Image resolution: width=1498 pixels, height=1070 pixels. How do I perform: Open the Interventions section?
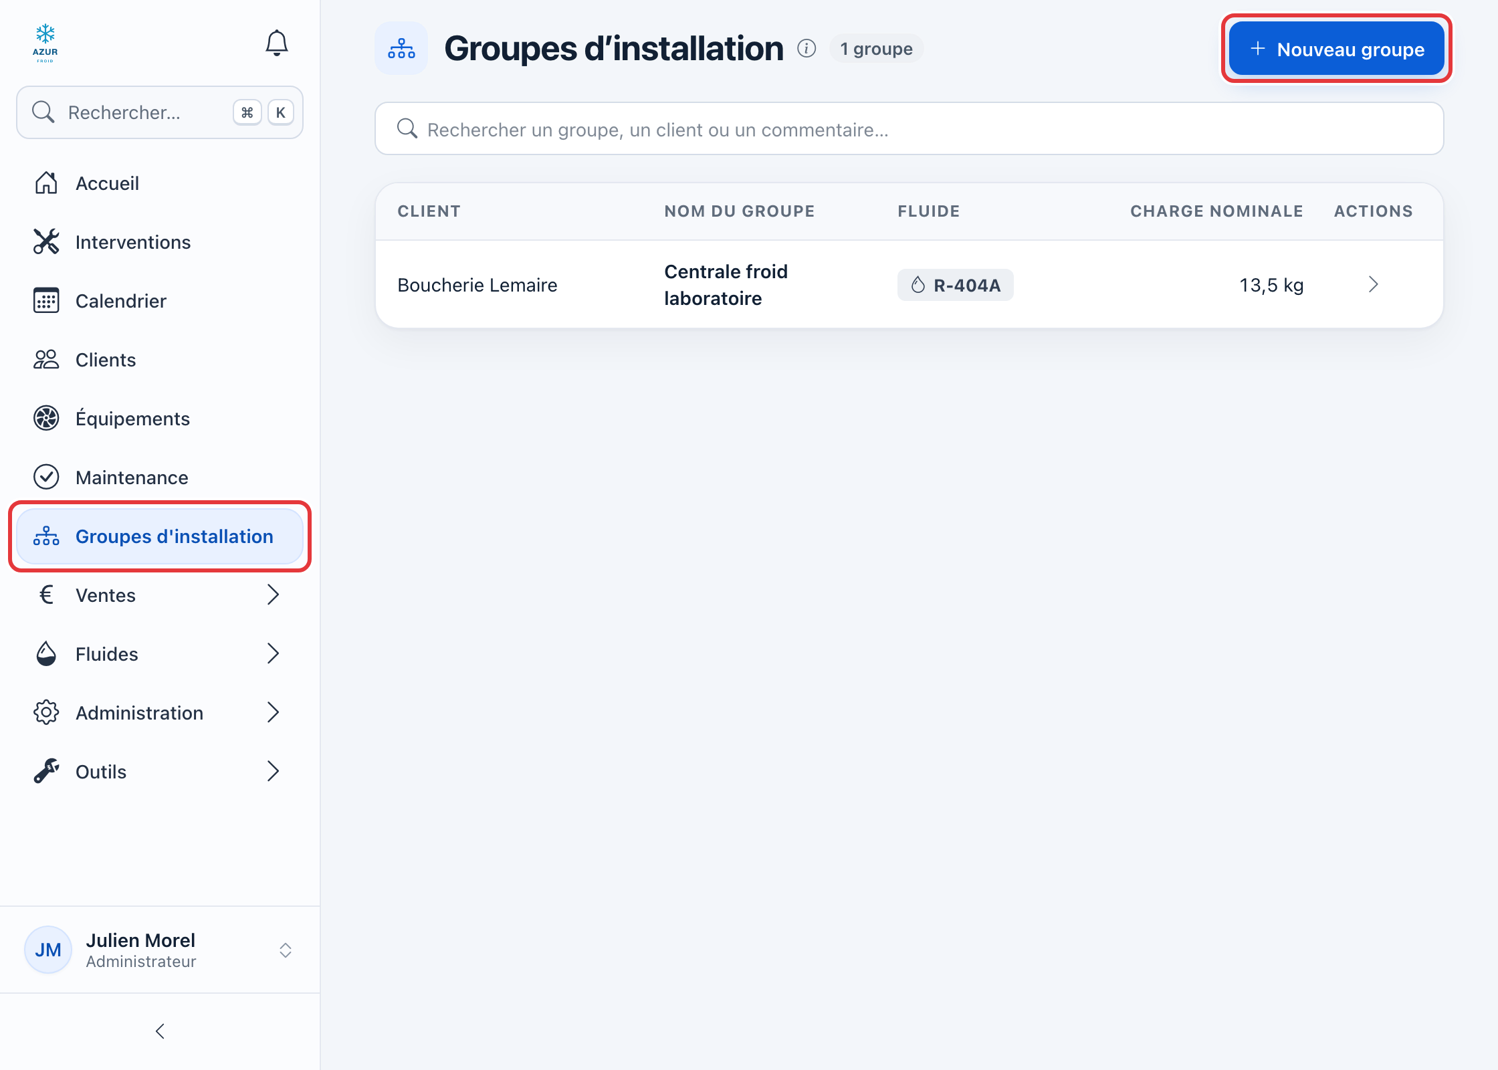click(160, 242)
